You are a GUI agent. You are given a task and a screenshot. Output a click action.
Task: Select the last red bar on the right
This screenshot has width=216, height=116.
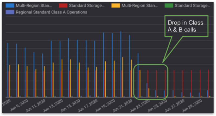209,83
